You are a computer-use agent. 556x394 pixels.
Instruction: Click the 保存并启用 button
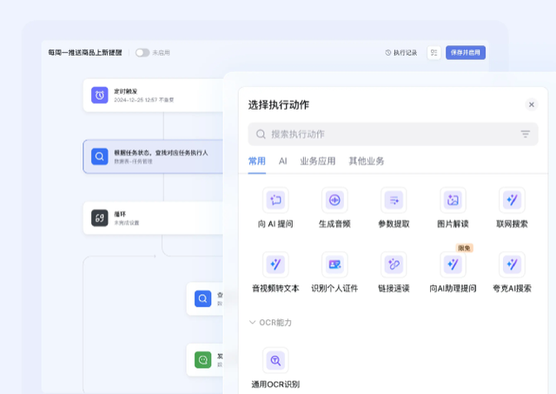click(x=466, y=53)
